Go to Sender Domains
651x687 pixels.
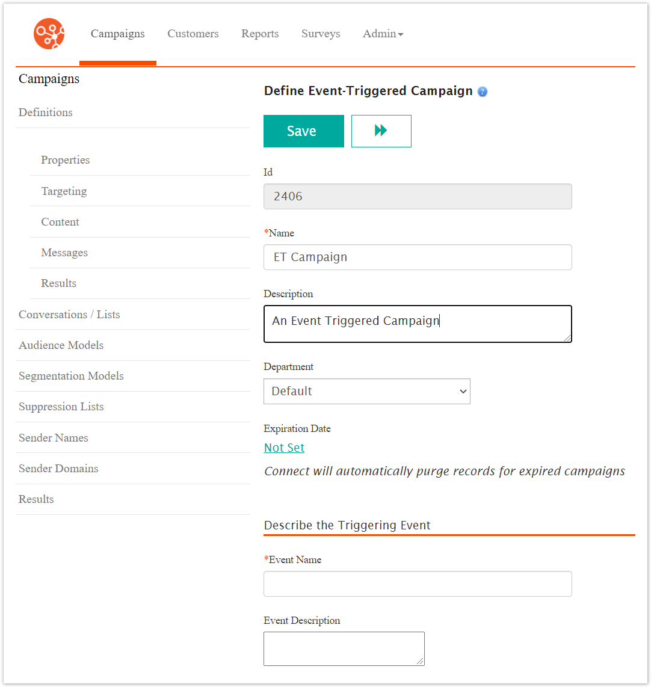[58, 469]
